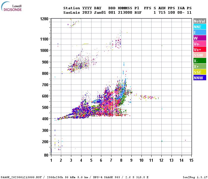Click the y-axis label 1000
This screenshot has height=179, width=208.
click(44, 50)
